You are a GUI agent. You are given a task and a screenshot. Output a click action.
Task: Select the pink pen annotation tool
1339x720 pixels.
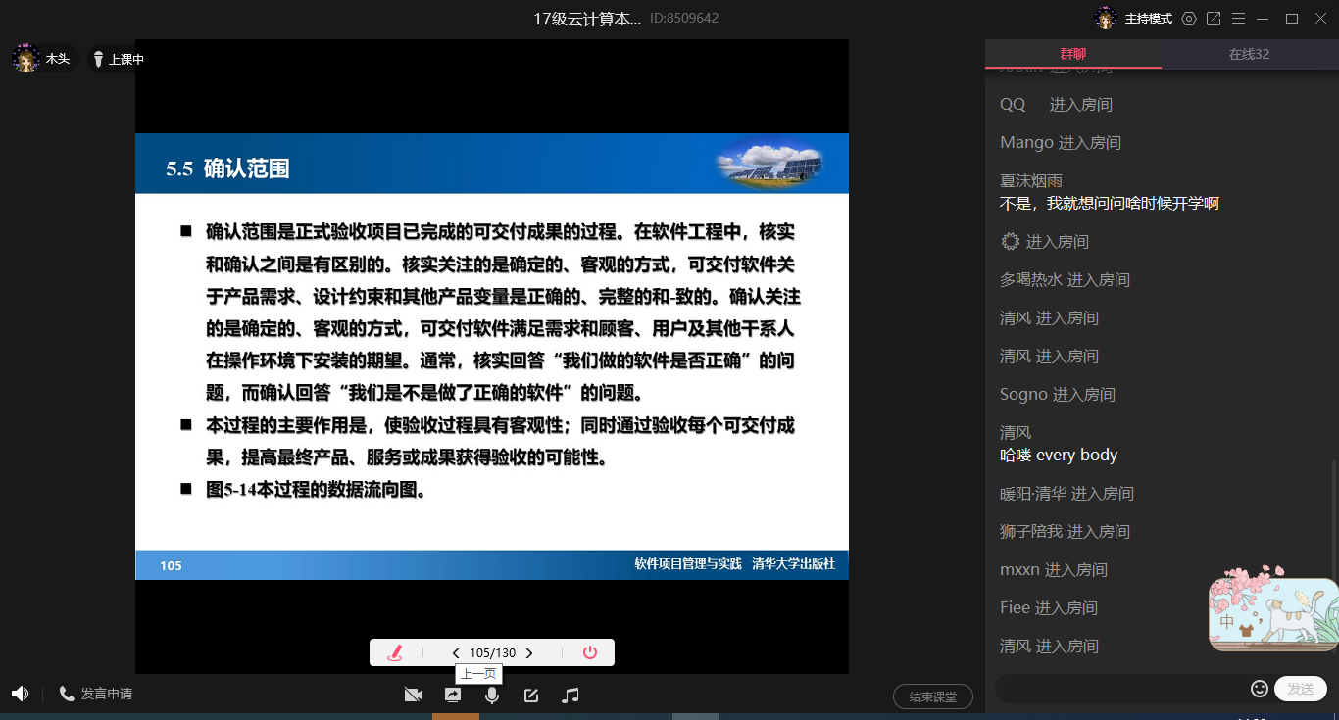tap(395, 653)
